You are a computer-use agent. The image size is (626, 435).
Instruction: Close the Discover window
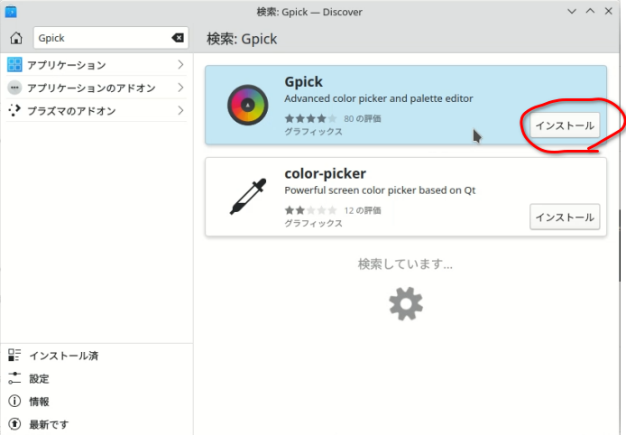click(x=609, y=11)
